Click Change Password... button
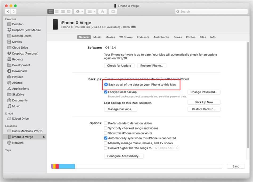 tap(204, 92)
